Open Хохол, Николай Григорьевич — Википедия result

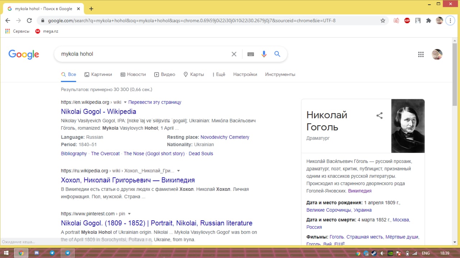128,180
